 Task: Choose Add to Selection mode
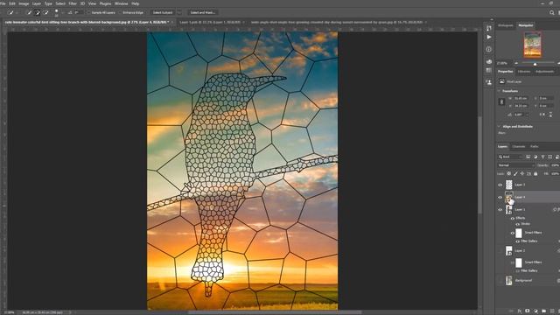coord(37,12)
